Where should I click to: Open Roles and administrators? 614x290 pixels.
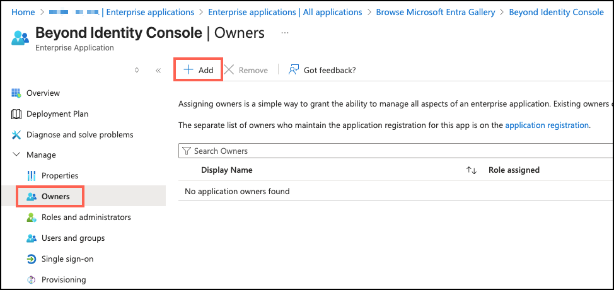click(x=86, y=217)
